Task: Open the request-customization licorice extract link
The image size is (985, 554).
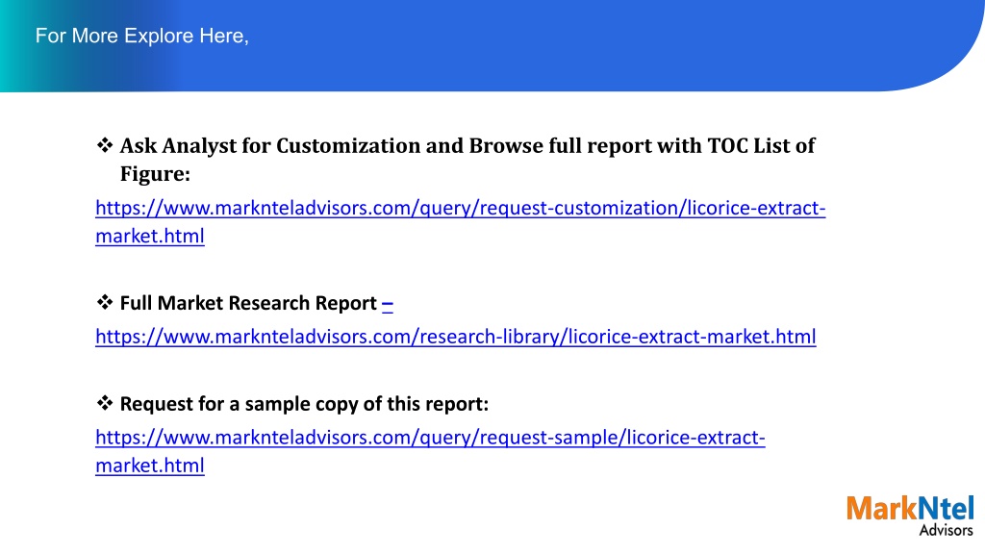Action: pyautogui.click(x=461, y=208)
